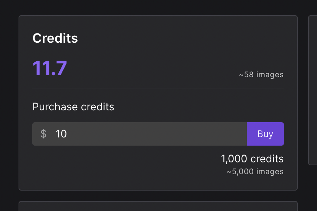Select the 11.7 credit balance number
The width and height of the screenshot is (317, 211).
pos(50,68)
